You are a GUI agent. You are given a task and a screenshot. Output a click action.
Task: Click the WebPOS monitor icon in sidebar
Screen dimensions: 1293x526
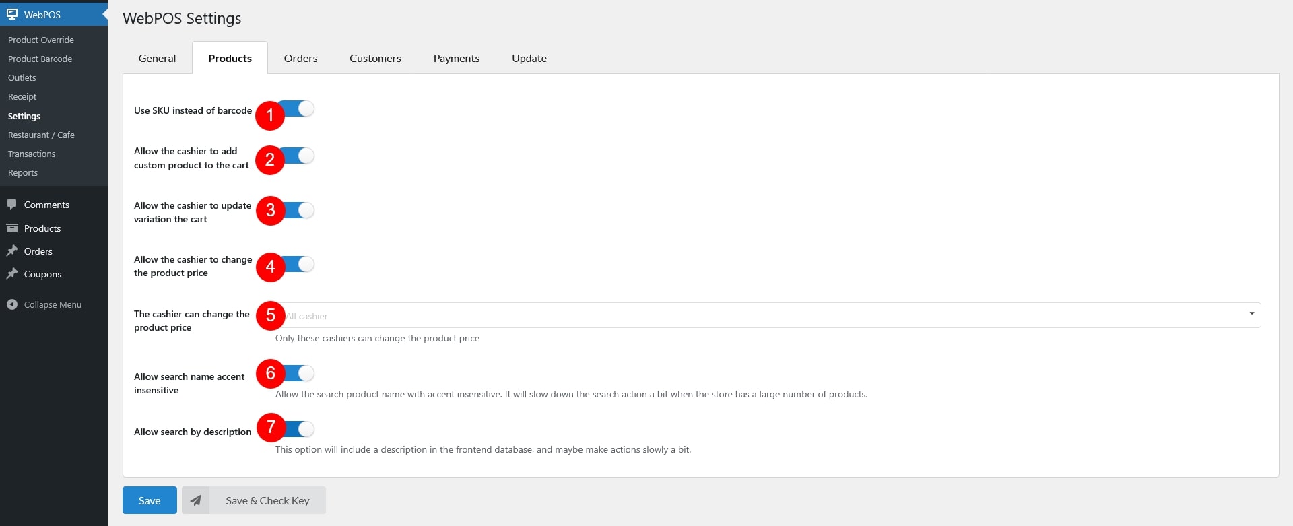(x=12, y=14)
